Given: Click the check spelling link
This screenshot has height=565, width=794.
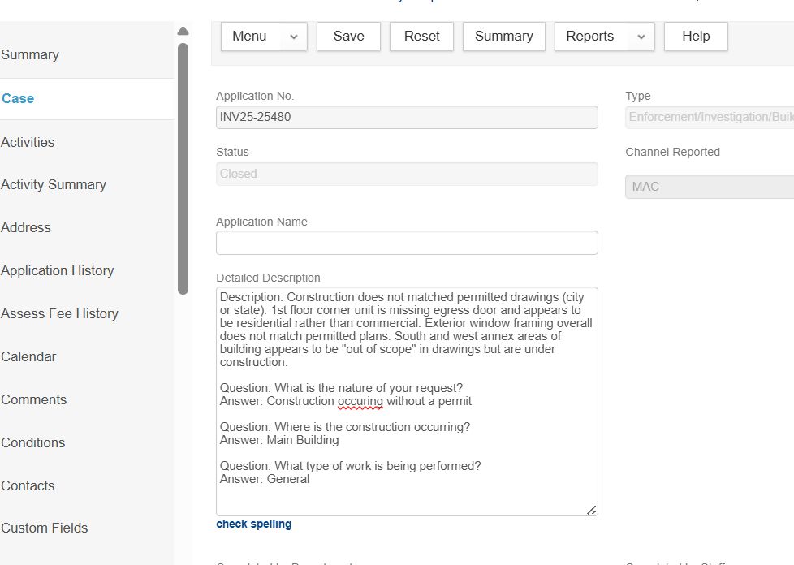Looking at the screenshot, I should pos(253,524).
